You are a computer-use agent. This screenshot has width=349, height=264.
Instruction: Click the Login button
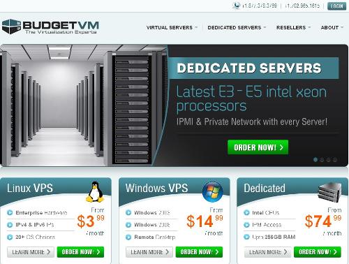point(336,6)
